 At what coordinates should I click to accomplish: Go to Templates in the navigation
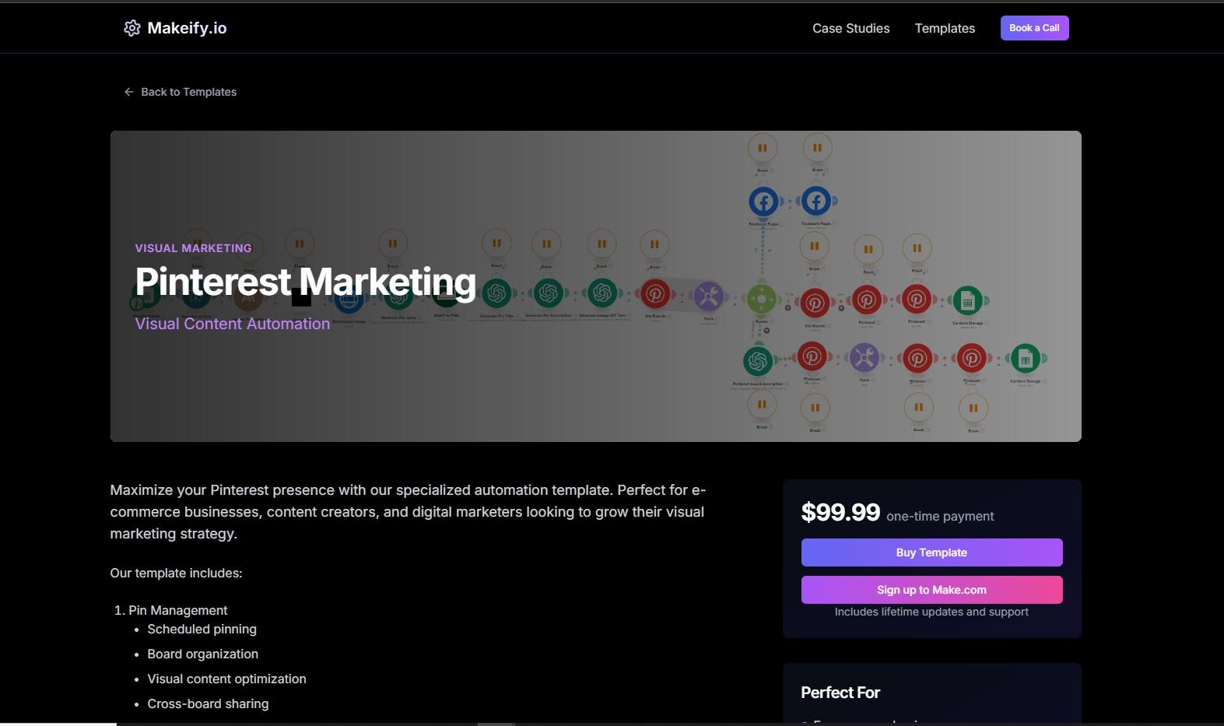tap(945, 28)
